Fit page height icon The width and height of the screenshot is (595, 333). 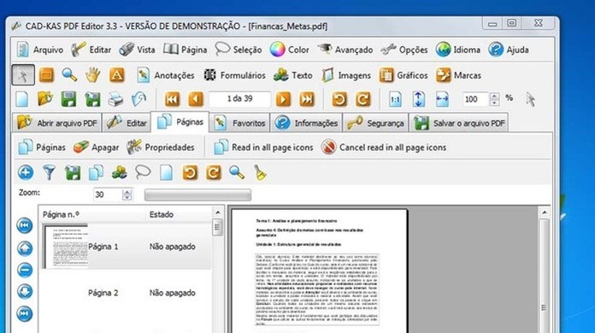click(419, 99)
